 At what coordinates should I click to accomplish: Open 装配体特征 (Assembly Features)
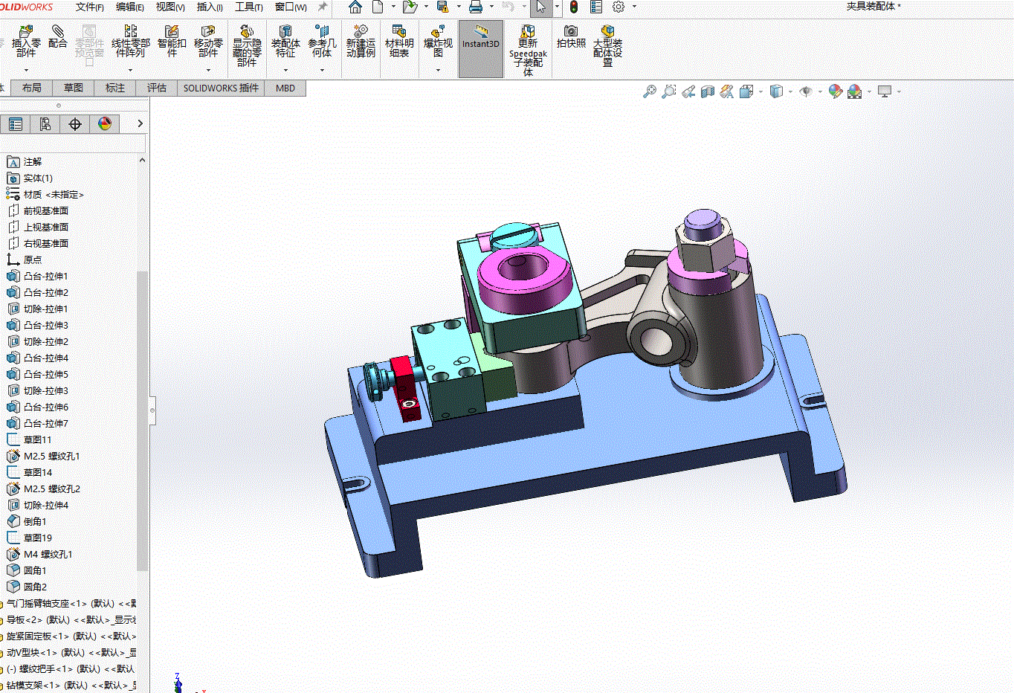tap(285, 41)
